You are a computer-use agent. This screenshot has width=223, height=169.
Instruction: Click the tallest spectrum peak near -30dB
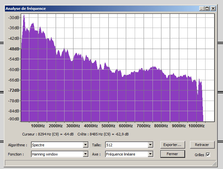[24, 15]
